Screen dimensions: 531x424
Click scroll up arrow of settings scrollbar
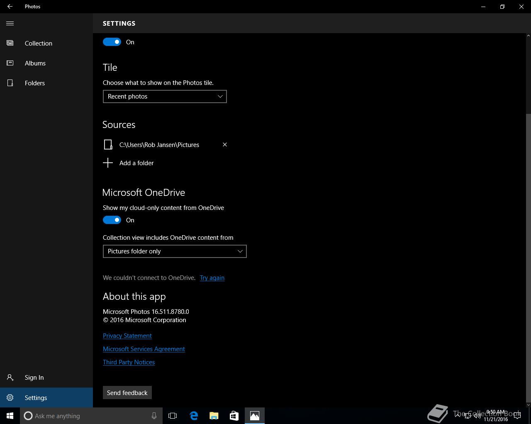(x=528, y=36)
